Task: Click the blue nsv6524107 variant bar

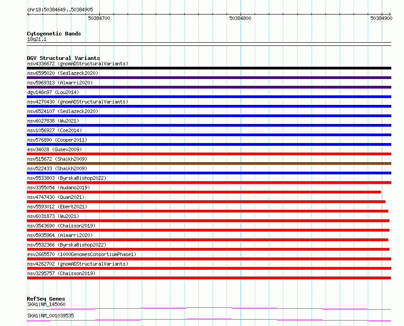Action: pos(209,116)
